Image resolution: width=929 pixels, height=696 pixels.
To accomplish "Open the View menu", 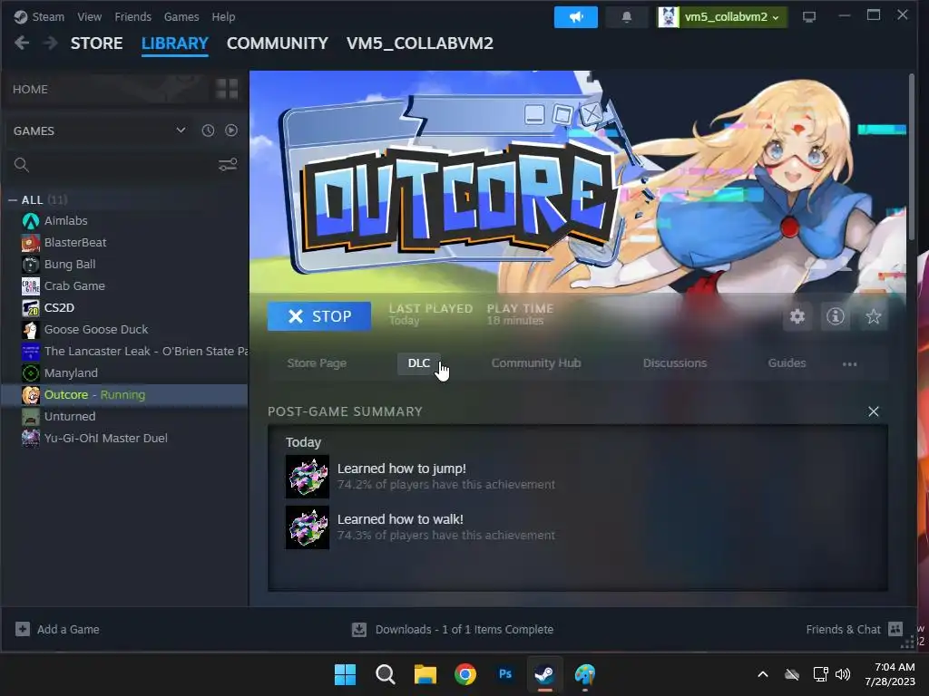I will click(x=89, y=16).
